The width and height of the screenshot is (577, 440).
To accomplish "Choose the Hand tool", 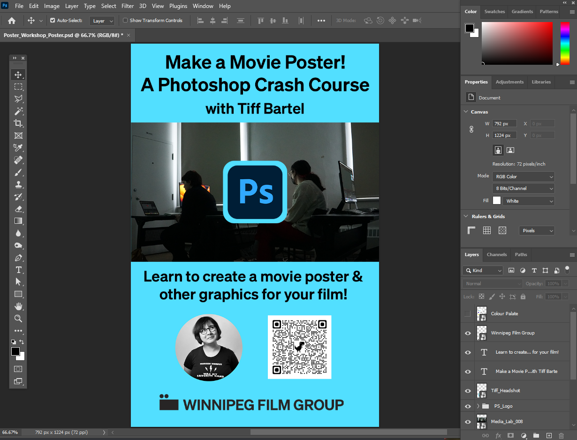I will coord(18,306).
